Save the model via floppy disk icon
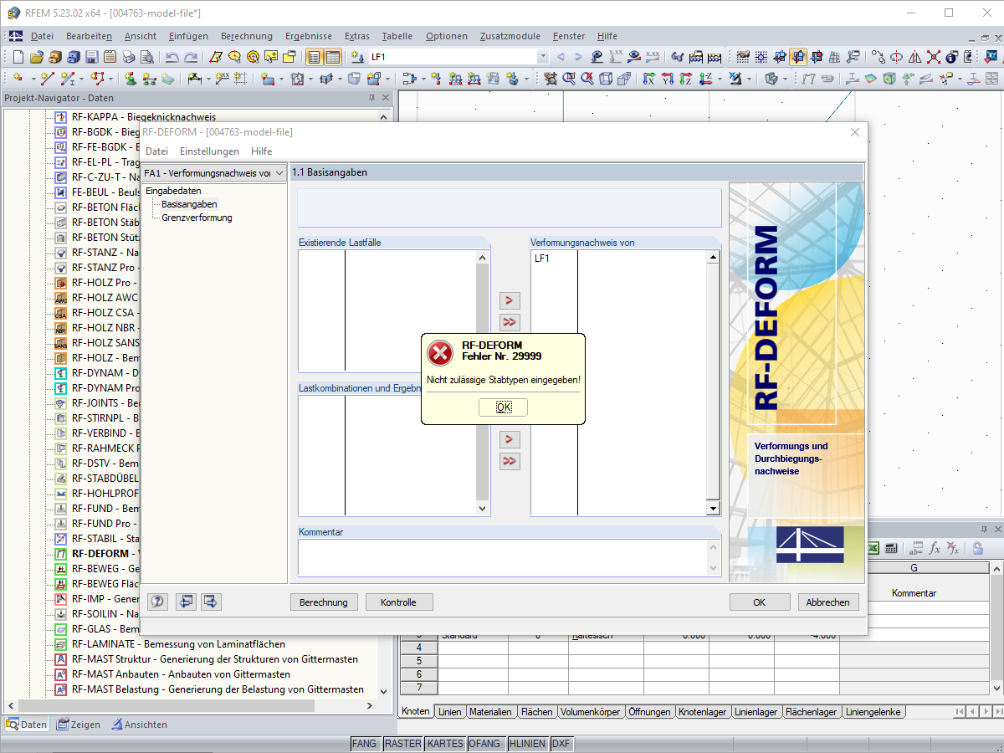 (x=91, y=57)
